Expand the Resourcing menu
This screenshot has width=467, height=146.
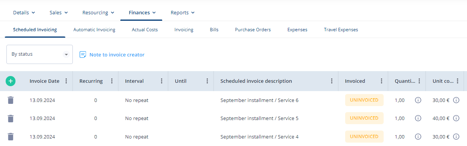[98, 12]
